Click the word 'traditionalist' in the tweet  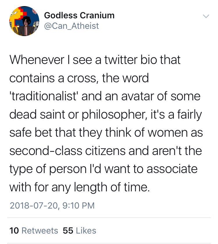tap(44, 96)
